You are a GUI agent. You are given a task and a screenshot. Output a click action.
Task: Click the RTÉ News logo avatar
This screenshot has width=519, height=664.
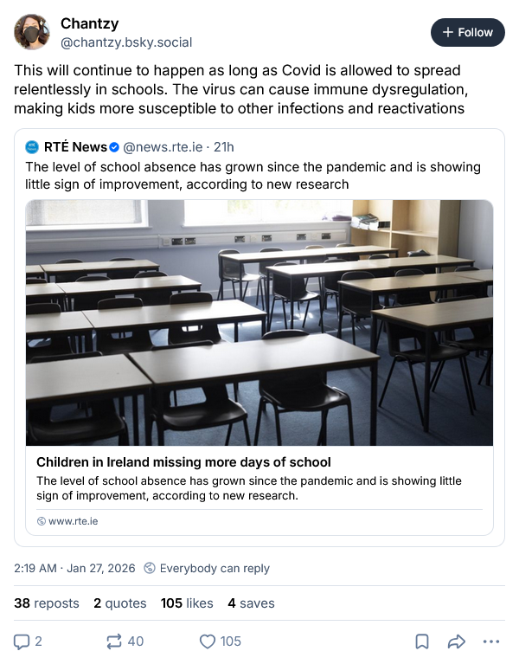33,147
